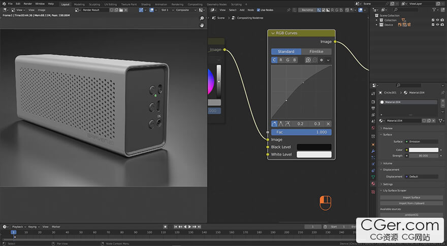This screenshot has height=246, width=447.
Task: Toggle the Backdrop button in compositor
Action: pyautogui.click(x=307, y=10)
